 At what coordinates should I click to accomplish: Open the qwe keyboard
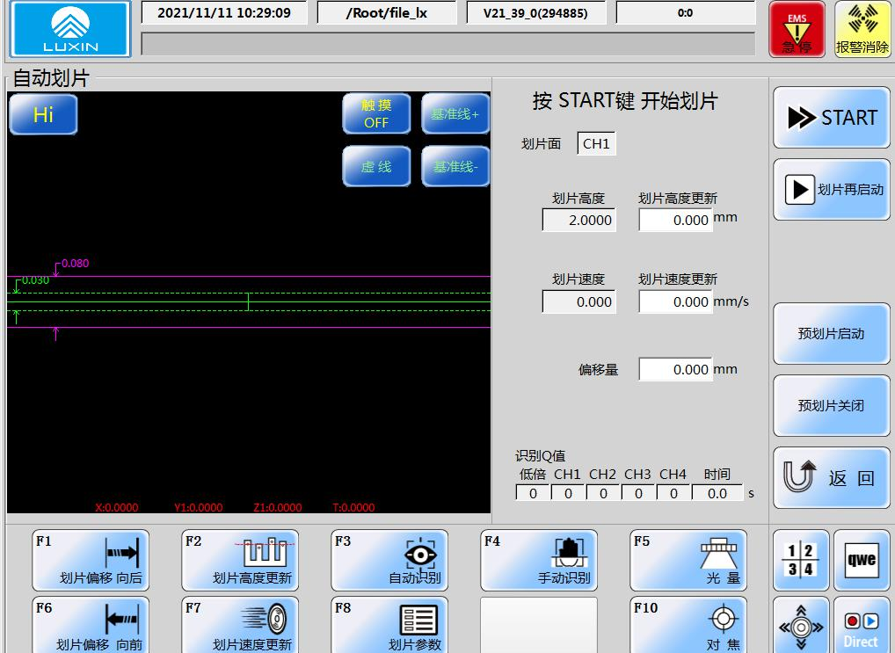click(862, 560)
